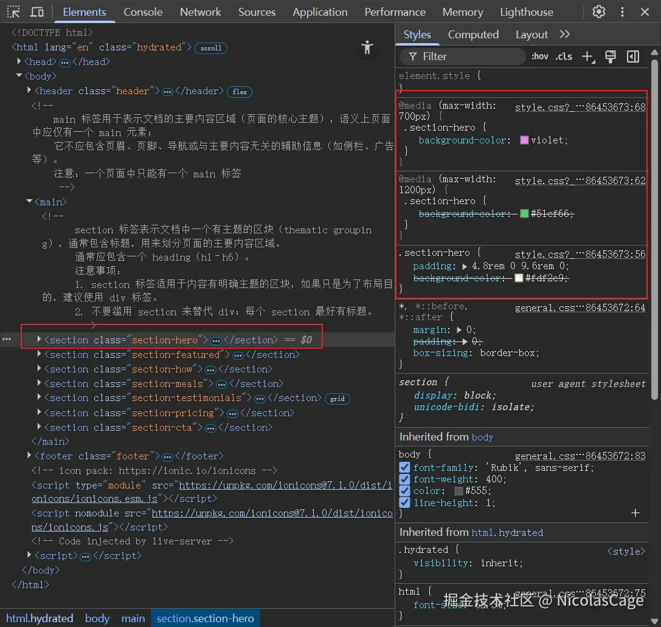Click the inherited-from body link
Screen dimensions: 661x627
tap(482, 437)
